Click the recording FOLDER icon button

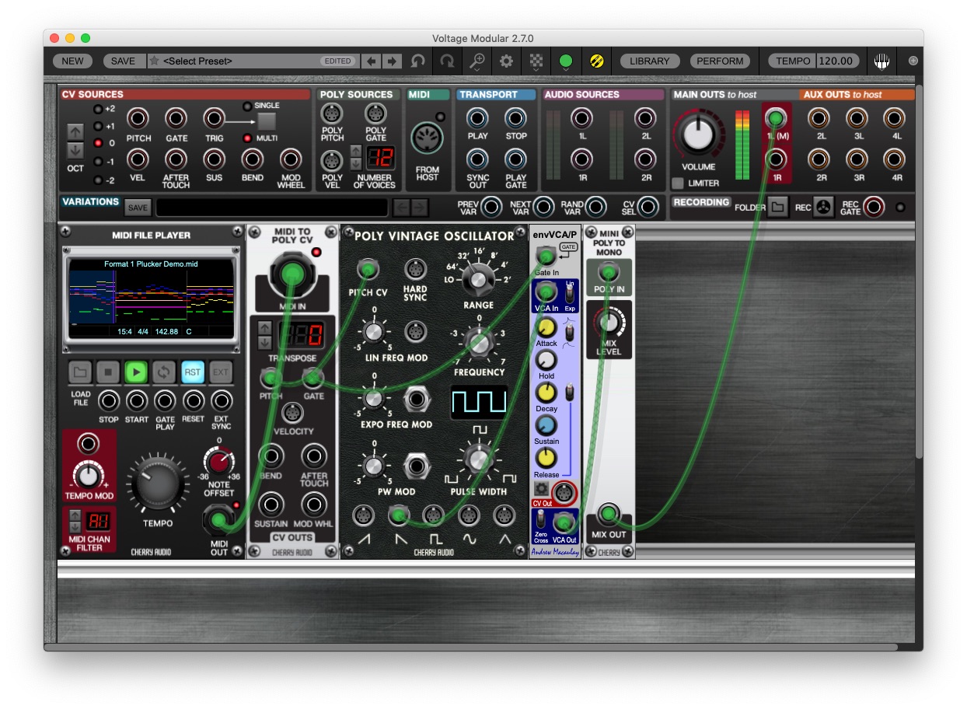tap(777, 207)
